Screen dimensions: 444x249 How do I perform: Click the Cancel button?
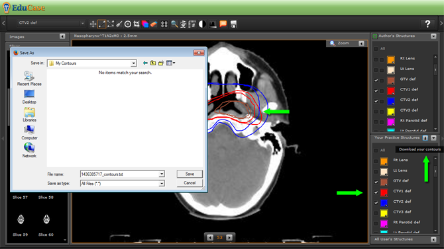coord(190,183)
